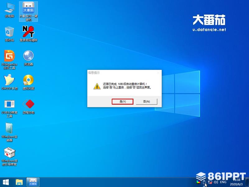Confirm restart with the 是(Y) button
The height and width of the screenshot is (187, 249).
coord(122,102)
